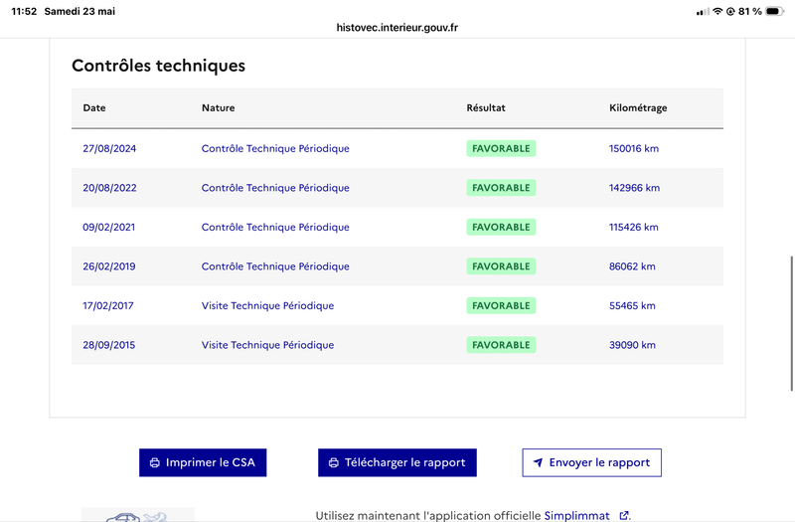Click the Kilométrage column header
The image size is (795, 522).
638,107
